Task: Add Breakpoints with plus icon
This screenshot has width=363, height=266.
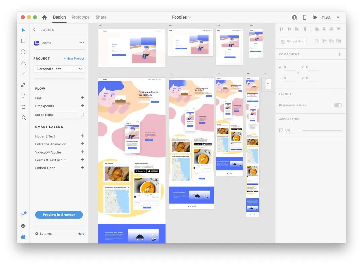Action: (x=82, y=105)
